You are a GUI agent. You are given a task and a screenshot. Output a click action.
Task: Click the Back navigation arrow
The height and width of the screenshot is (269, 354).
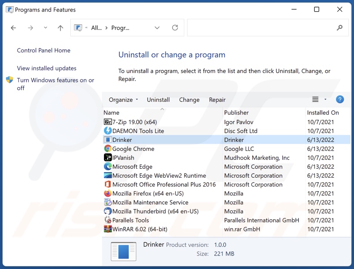(13, 28)
